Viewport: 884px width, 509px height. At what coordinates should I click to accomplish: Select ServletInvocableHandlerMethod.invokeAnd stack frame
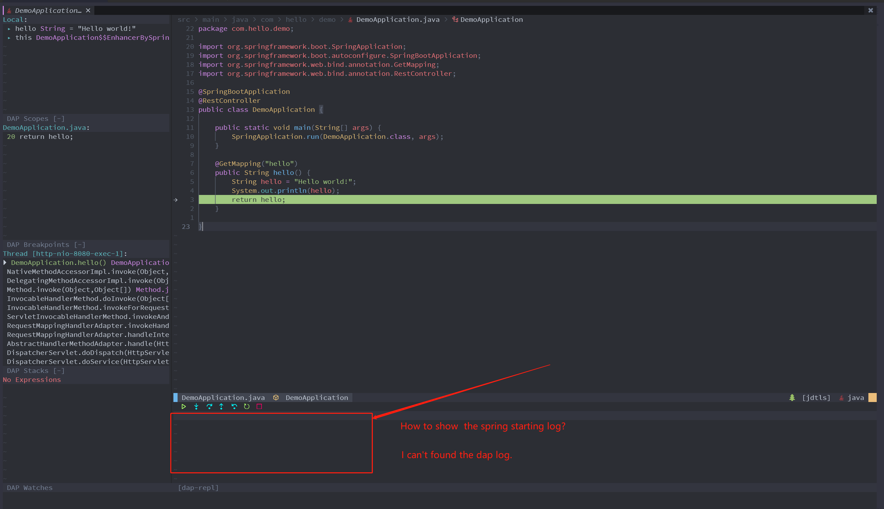[x=88, y=317]
